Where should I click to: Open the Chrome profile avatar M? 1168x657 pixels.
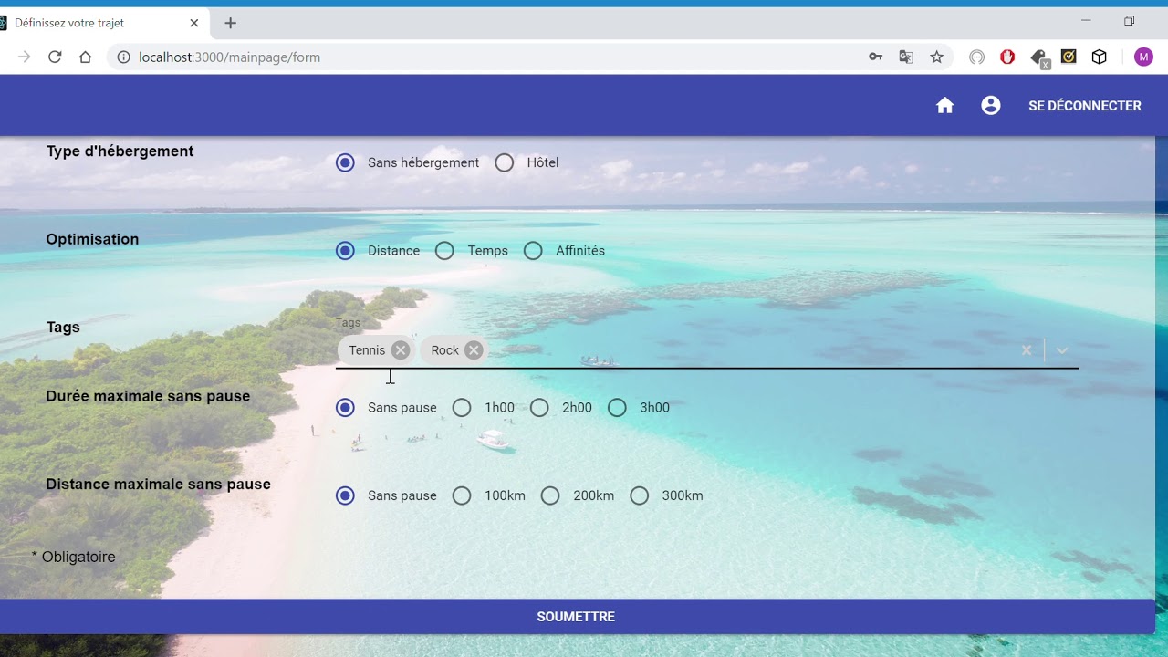click(1143, 57)
